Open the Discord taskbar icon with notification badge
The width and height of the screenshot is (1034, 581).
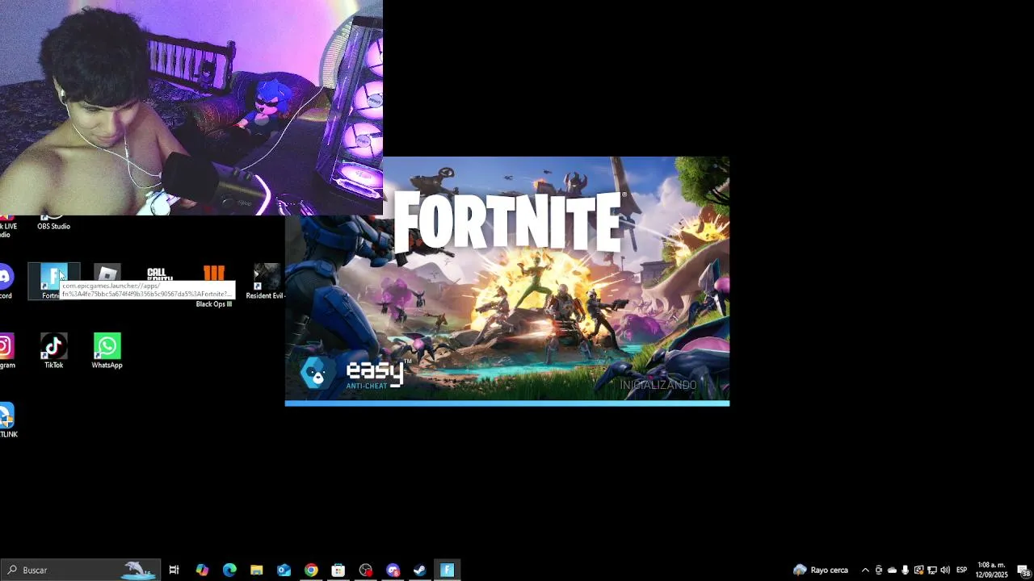[x=393, y=570]
